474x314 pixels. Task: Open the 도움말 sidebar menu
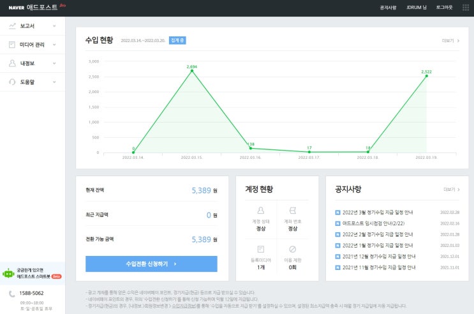click(33, 82)
